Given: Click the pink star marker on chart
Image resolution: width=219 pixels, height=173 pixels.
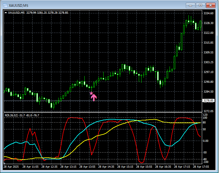Looking at the screenshot, I should [x=91, y=93].
